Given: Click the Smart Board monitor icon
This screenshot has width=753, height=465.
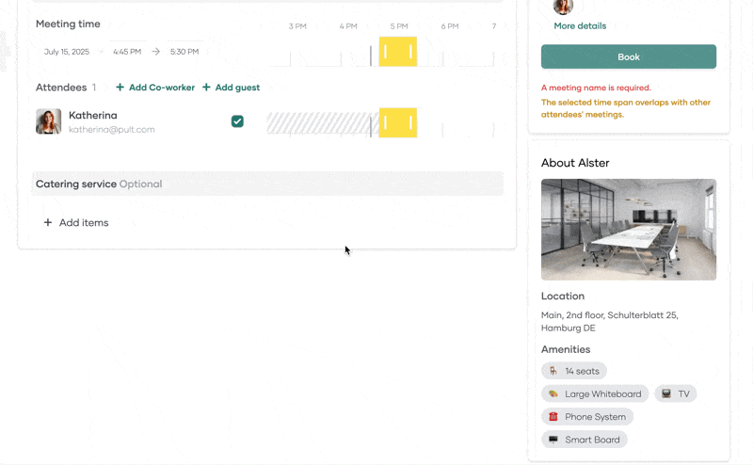Looking at the screenshot, I should (x=553, y=440).
